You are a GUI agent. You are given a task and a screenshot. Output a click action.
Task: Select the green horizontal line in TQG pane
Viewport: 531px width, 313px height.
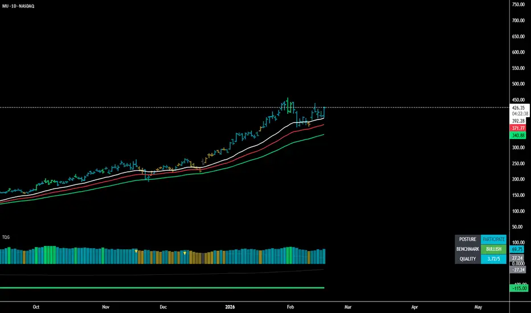[162, 288]
